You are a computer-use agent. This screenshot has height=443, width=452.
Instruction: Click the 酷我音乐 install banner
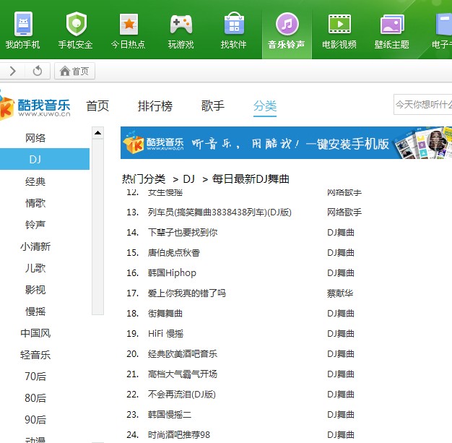[286, 143]
